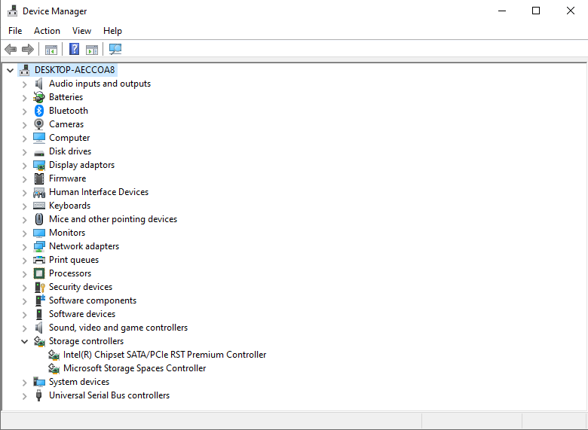
Task: Expand the Bluetooth category chevron
Action: [x=24, y=111]
